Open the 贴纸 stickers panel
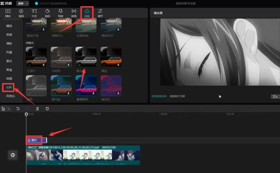This screenshot has width=280, height=173. coord(47,13)
